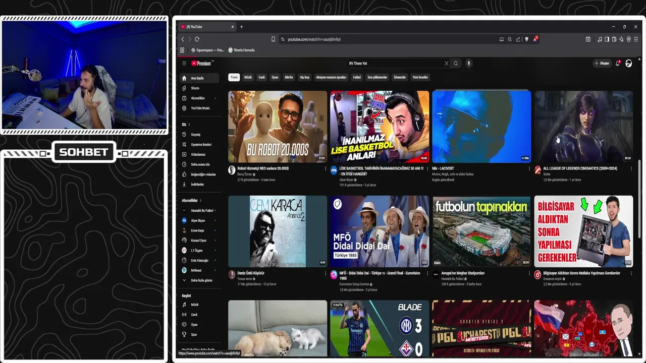The height and width of the screenshot is (363, 646).
Task: Open the browser hamburger menu icon
Action: pyautogui.click(x=636, y=39)
